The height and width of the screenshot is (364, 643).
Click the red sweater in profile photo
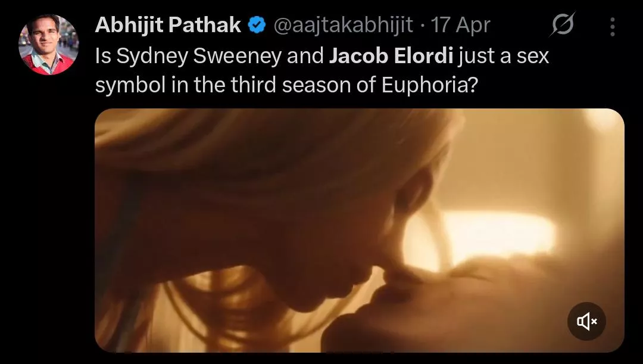click(x=48, y=65)
